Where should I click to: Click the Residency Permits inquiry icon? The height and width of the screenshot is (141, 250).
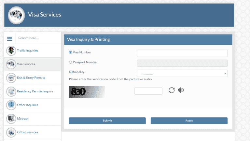(x=11, y=91)
